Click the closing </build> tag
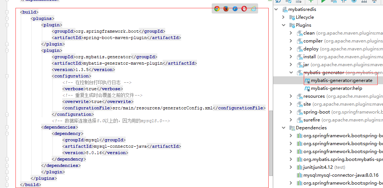Viewport: 383px width, 188px height. pyautogui.click(x=31, y=185)
